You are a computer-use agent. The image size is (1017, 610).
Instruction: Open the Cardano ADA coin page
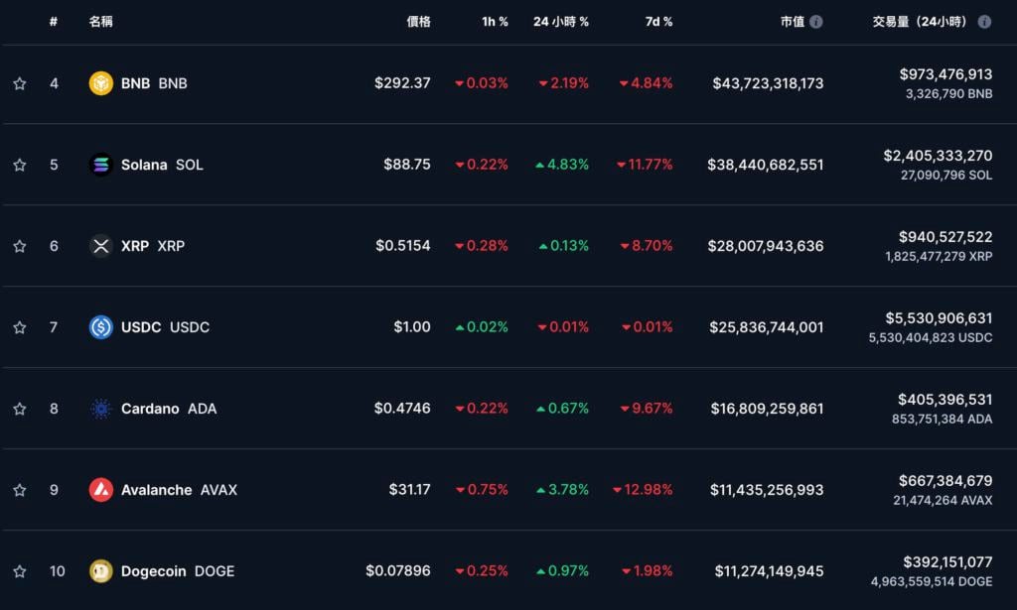(168, 409)
